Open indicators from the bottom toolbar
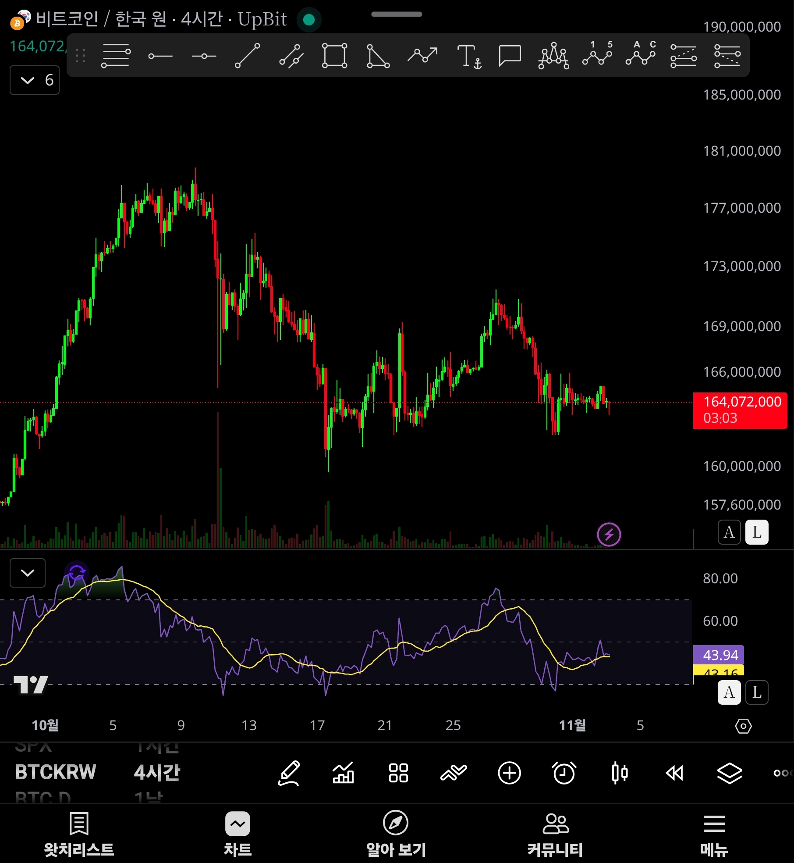This screenshot has height=863, width=794. pos(343,773)
